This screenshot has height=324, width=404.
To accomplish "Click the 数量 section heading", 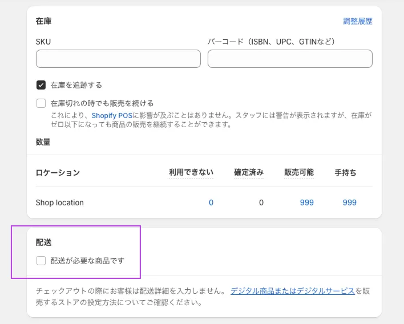I will click(43, 142).
